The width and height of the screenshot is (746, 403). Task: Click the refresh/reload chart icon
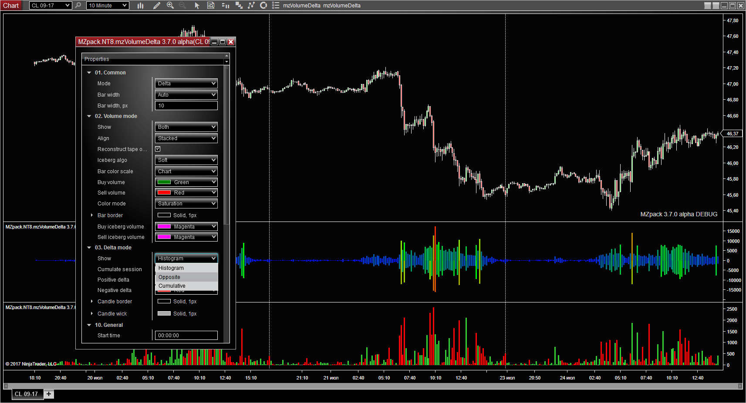[263, 6]
